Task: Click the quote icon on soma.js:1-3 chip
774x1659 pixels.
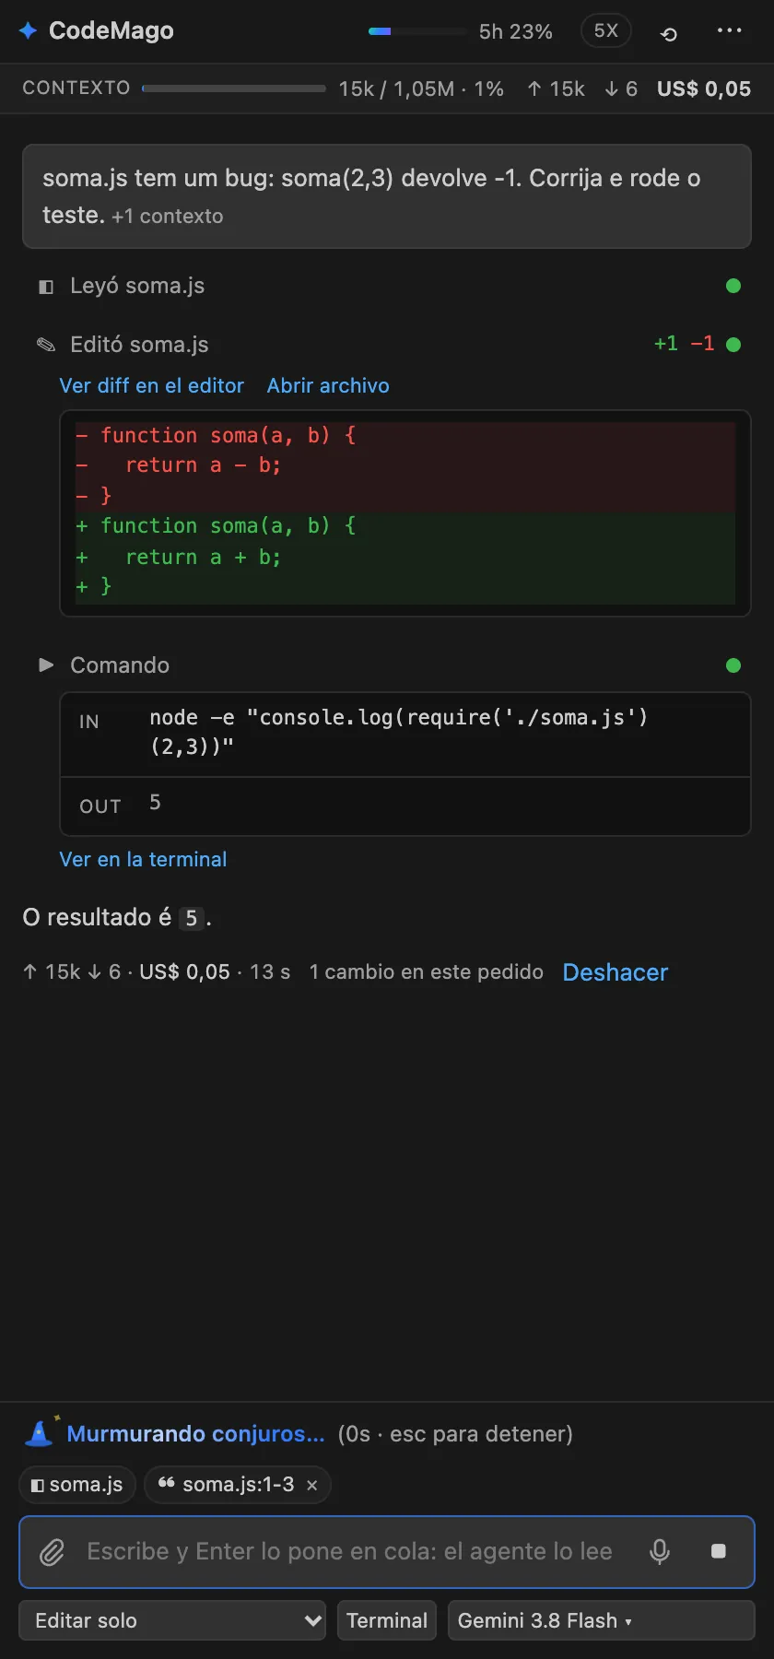Action: tap(167, 1484)
